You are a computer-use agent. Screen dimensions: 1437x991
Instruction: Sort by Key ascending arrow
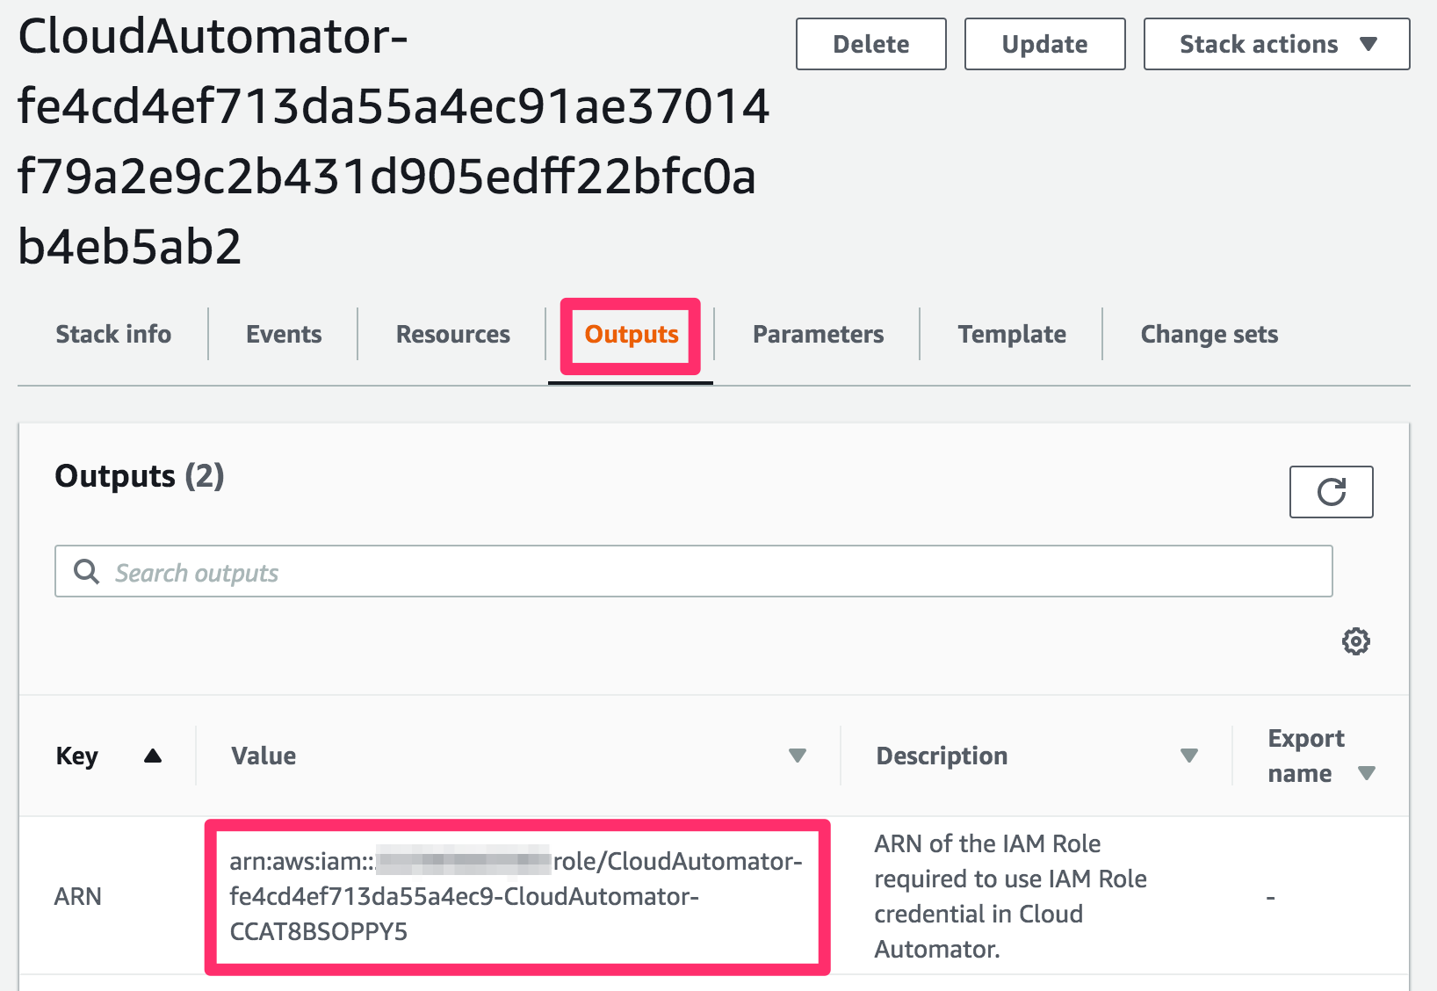pos(153,756)
